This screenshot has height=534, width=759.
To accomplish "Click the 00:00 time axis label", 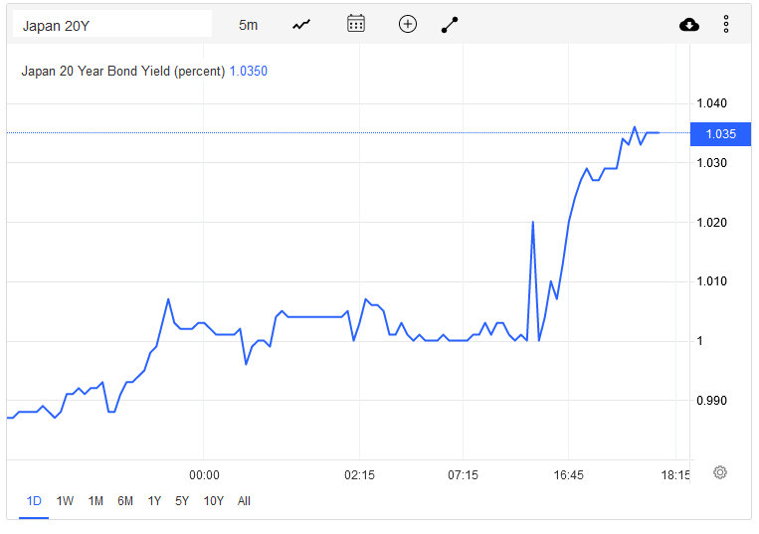I will pos(204,475).
